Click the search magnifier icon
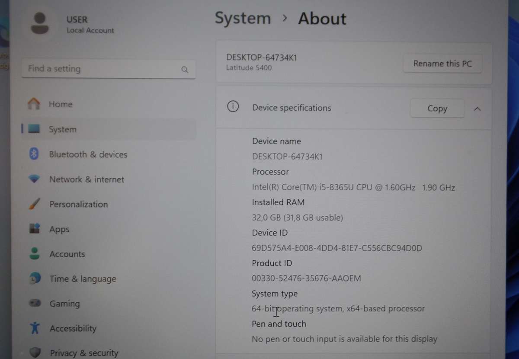 click(185, 70)
